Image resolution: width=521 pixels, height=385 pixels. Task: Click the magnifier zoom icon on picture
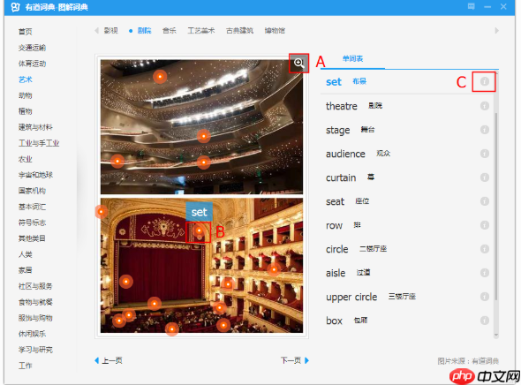(298, 63)
